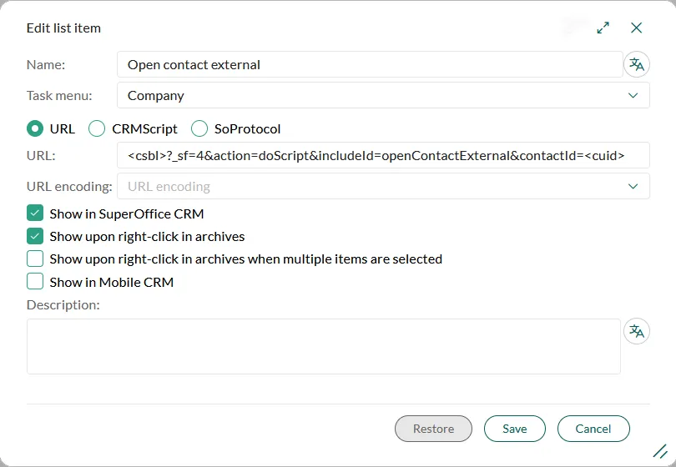Enable Show in Mobile CRM checkbox

click(35, 282)
